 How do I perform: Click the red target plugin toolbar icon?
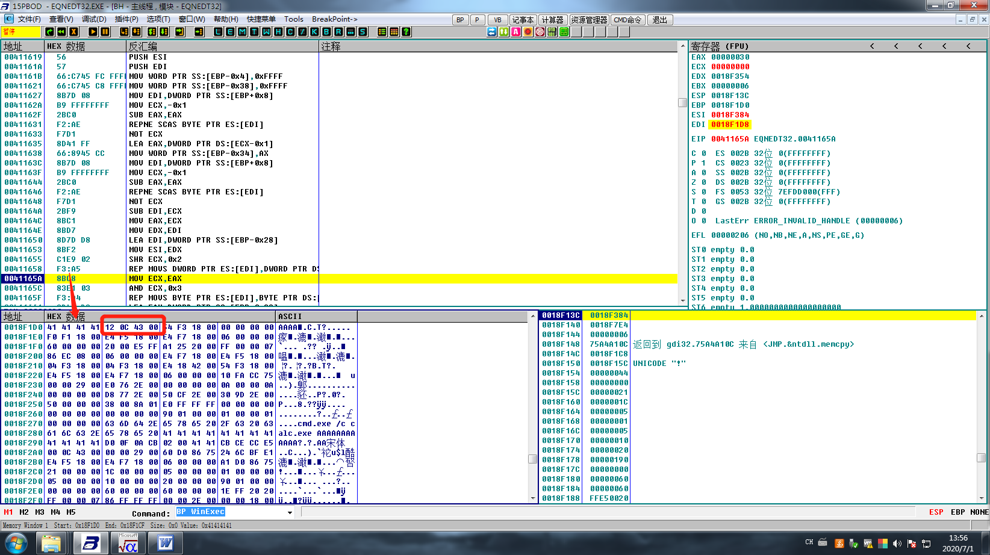(x=540, y=32)
